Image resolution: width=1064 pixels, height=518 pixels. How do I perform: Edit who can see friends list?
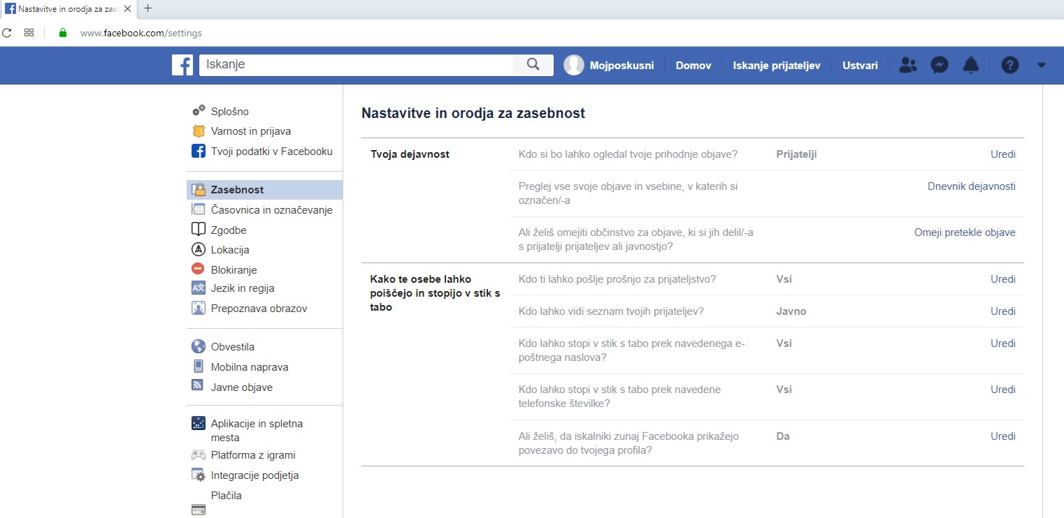click(1002, 311)
